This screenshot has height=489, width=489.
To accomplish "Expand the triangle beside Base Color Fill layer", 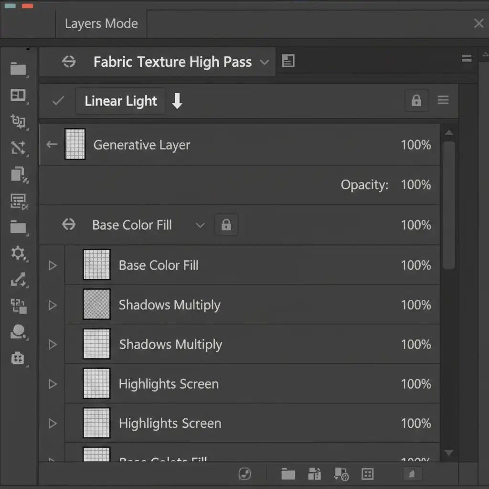I will (x=53, y=266).
